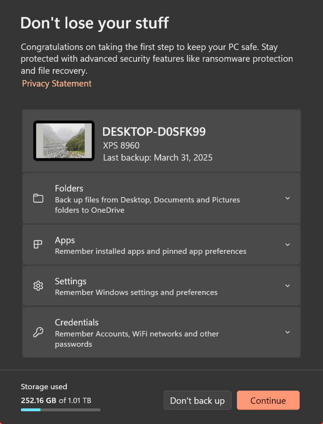Select the Apps row title
The height and width of the screenshot is (424, 323).
65,240
